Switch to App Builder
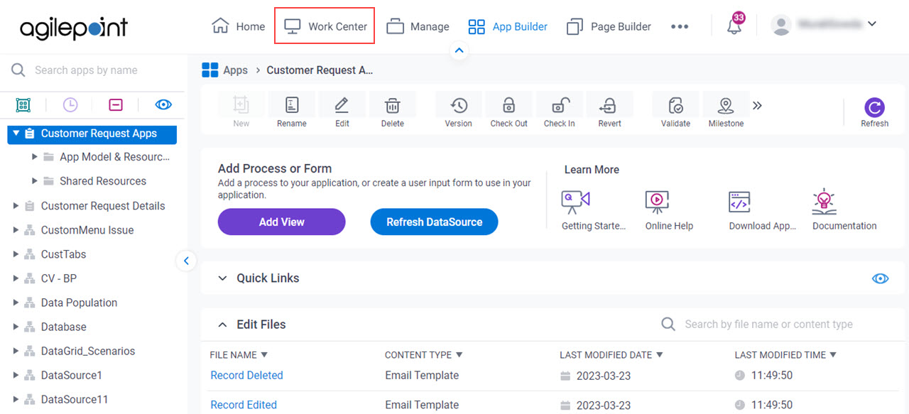 coord(508,26)
